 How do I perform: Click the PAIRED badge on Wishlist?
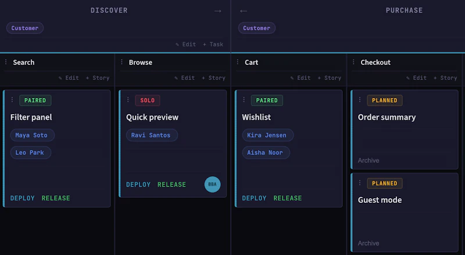coord(267,100)
